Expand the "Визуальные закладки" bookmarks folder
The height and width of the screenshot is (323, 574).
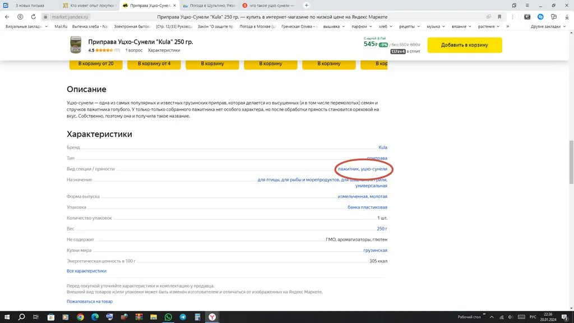click(x=26, y=26)
